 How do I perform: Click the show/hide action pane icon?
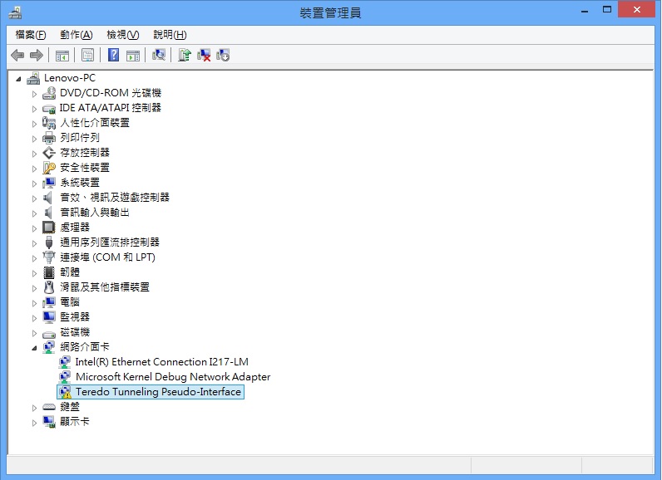[x=133, y=55]
